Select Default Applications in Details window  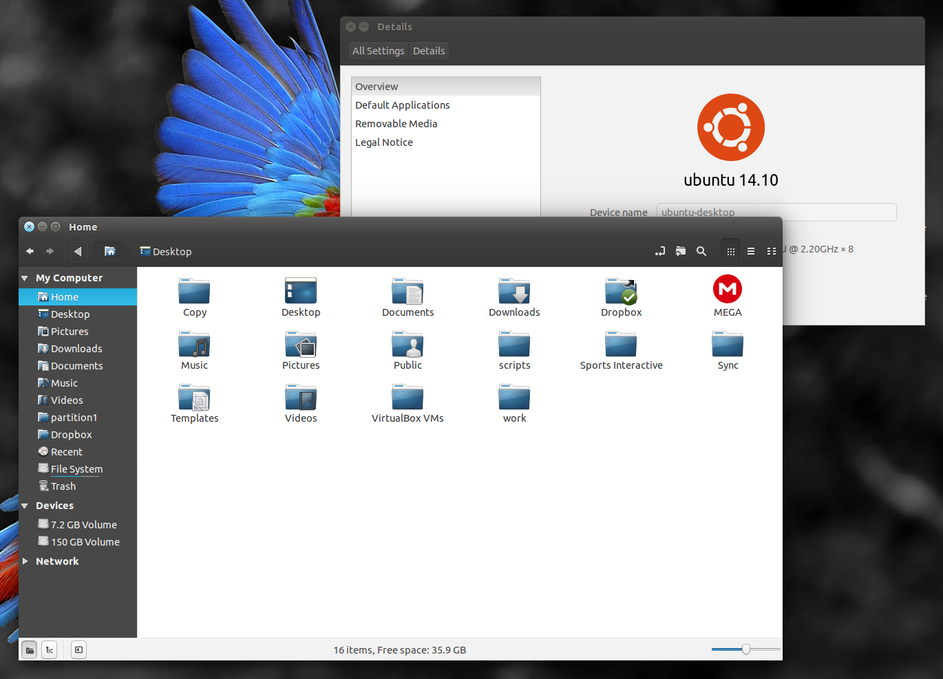(446, 105)
